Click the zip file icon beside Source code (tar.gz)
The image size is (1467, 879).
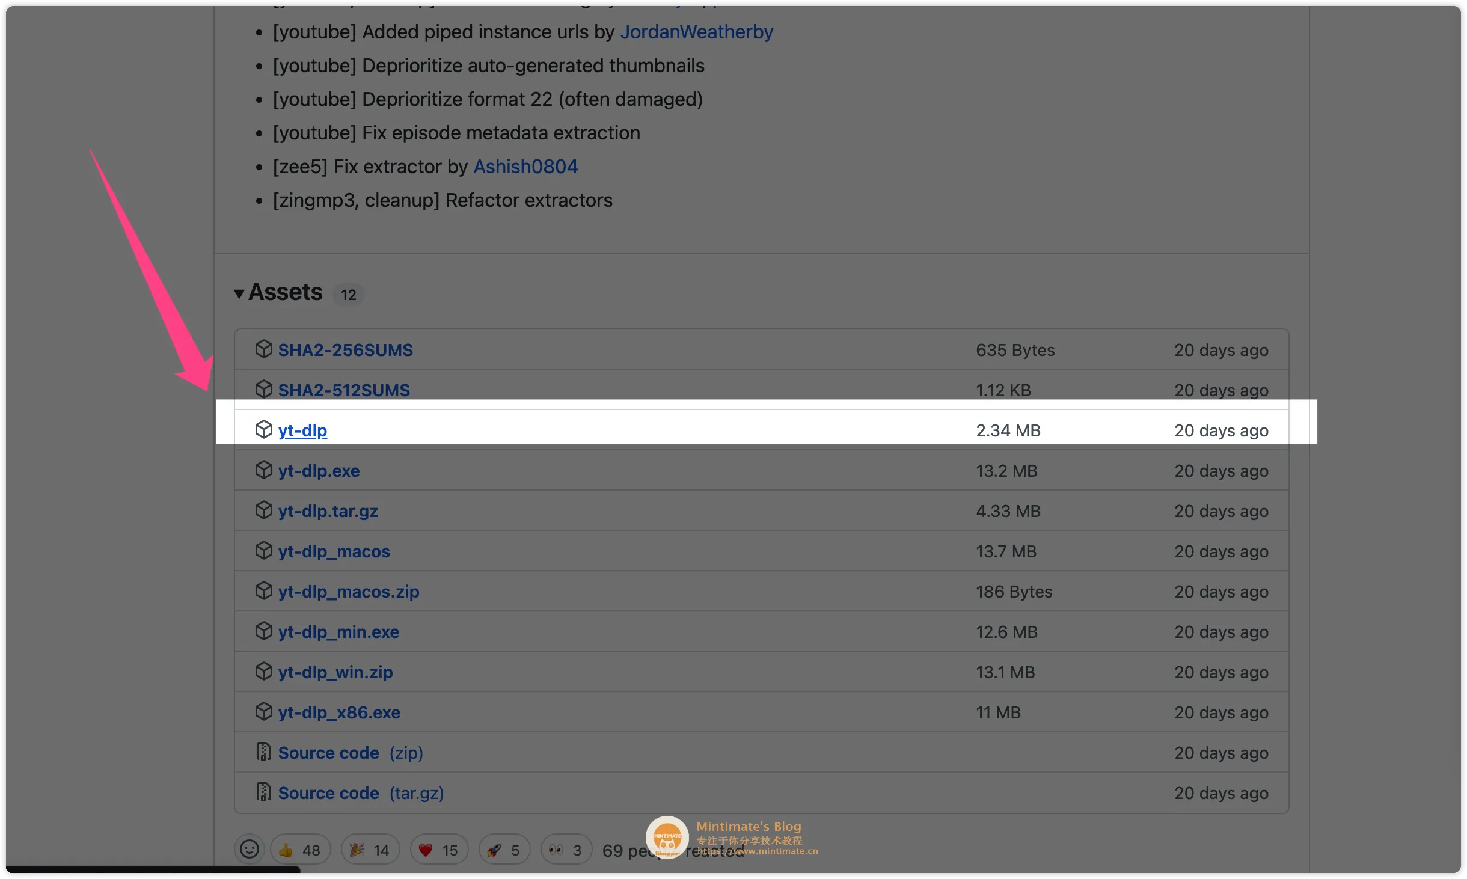point(263,792)
